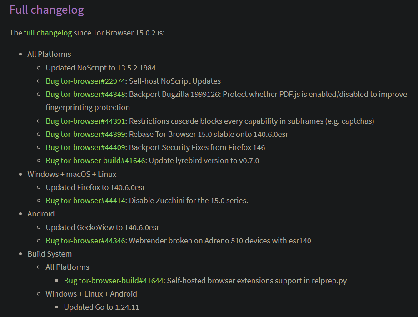Open Bug tor-browser#44409 security fixes link

click(86, 147)
